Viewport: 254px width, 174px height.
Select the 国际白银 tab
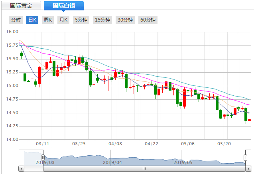click(x=64, y=6)
